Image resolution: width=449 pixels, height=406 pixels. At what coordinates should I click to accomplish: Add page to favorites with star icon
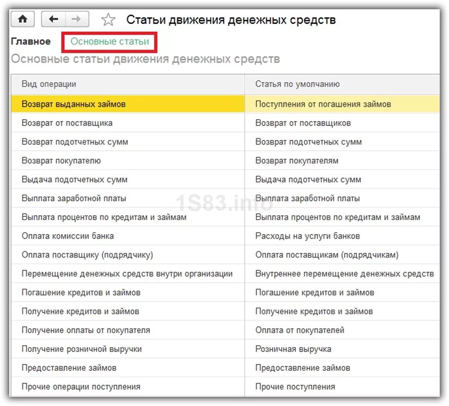108,19
